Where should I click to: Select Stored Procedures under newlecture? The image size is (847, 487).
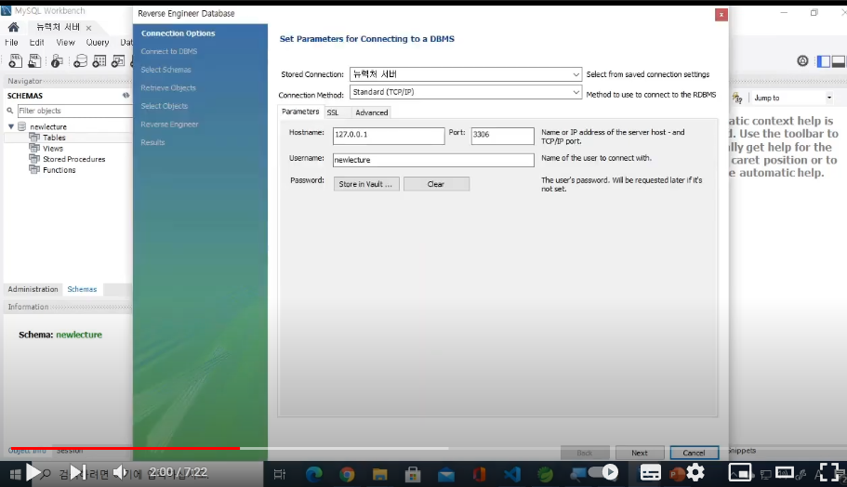74,159
